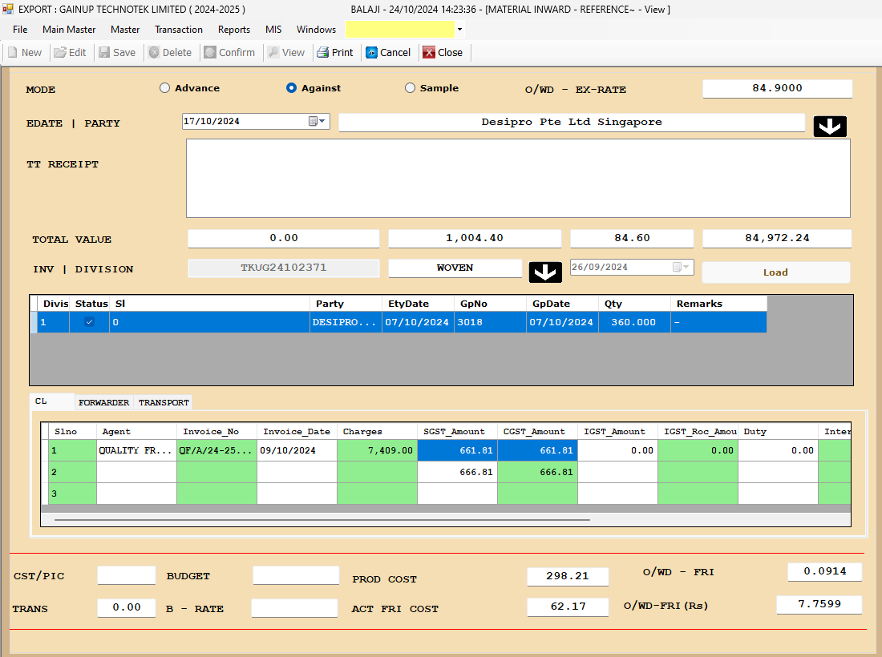Viewport: 882px width, 657px height.
Task: Click the horizontal scrollbar in charges grid
Action: (321, 520)
